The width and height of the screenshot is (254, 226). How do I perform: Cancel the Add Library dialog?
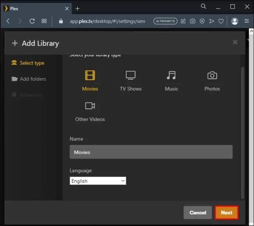198,212
